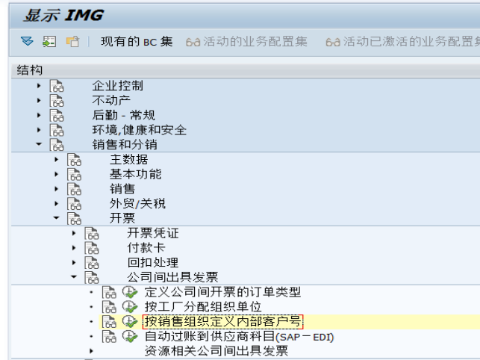Collapse the 开票 node
This screenshot has height=360, width=480.
coord(56,218)
